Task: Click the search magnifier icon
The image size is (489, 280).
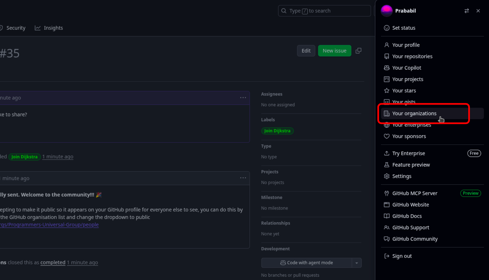Action: point(284,10)
